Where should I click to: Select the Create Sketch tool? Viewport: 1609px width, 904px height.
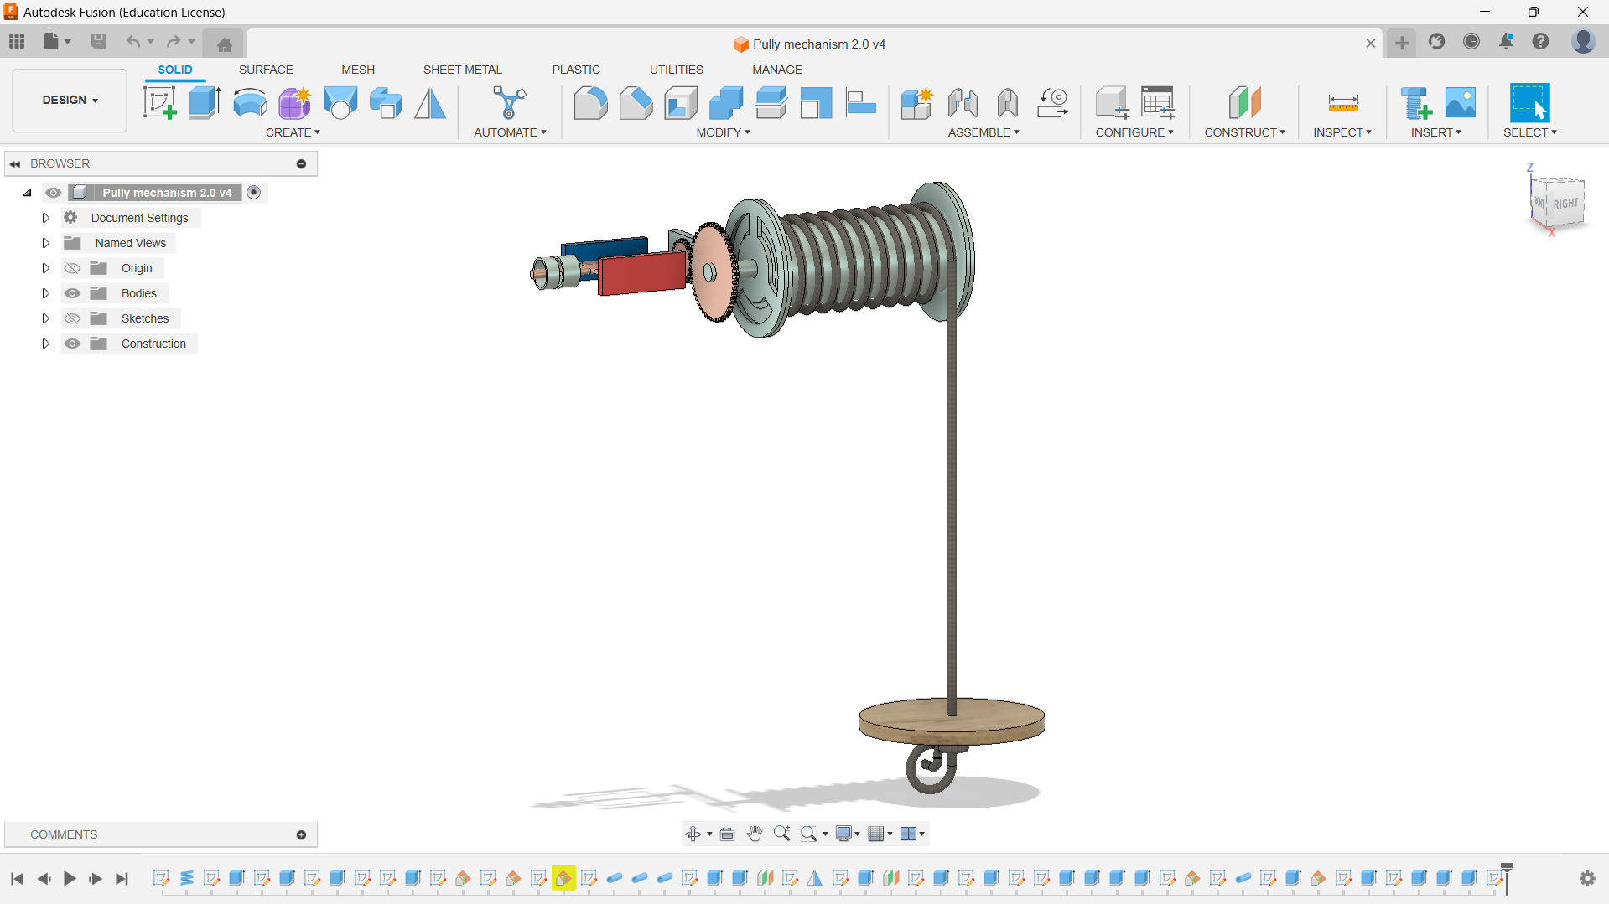(x=159, y=103)
